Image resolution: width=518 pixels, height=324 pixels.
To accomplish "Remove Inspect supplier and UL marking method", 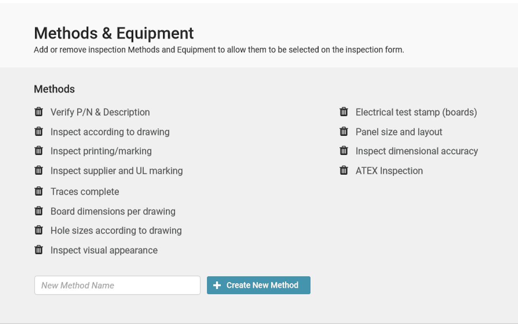I will click(39, 170).
